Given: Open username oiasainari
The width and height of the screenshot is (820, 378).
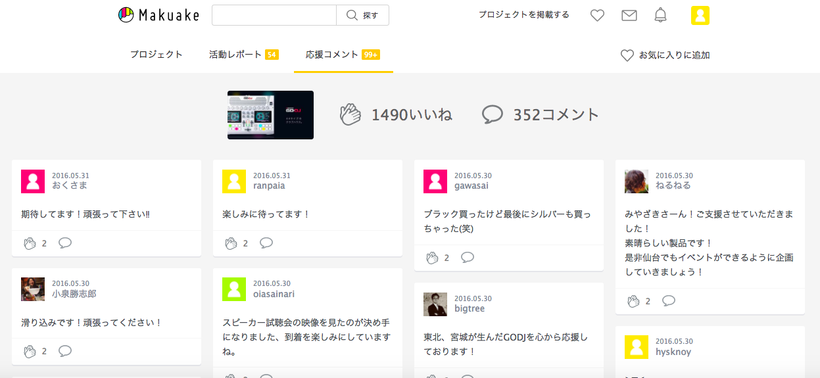Looking at the screenshot, I should coord(274,294).
